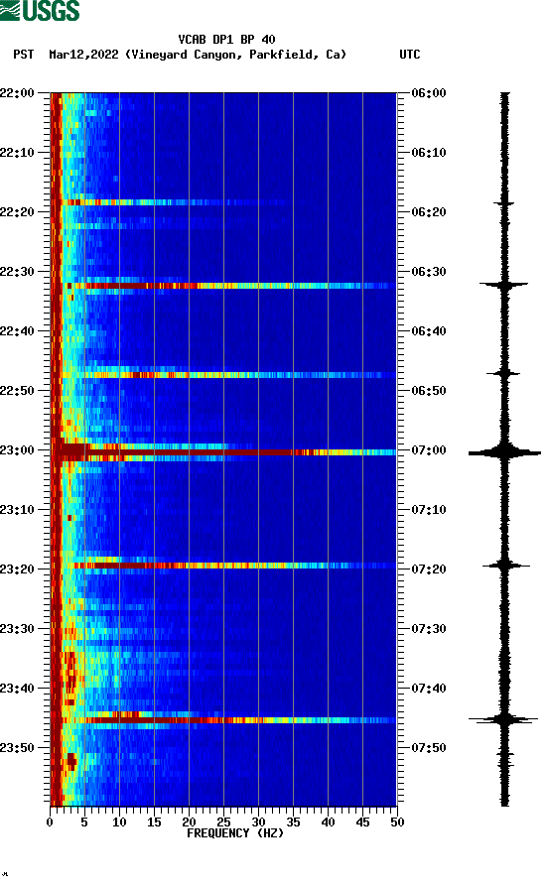Click the 'UTC' timezone label
Screen dimensions: 548x885
tap(410, 55)
